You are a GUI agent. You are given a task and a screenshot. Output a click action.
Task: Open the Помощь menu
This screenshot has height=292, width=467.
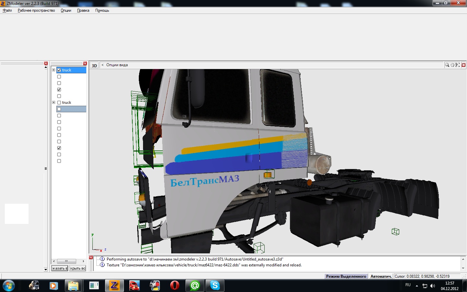tap(102, 10)
